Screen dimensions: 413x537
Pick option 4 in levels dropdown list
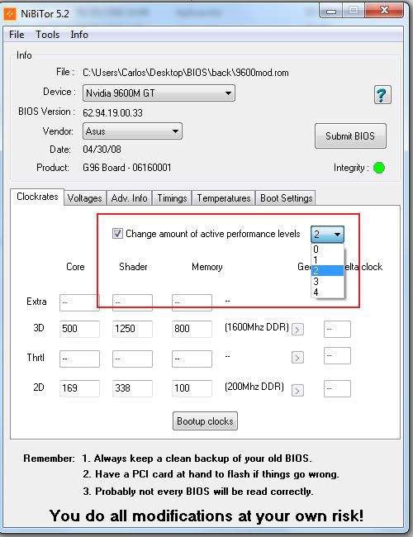[327, 292]
